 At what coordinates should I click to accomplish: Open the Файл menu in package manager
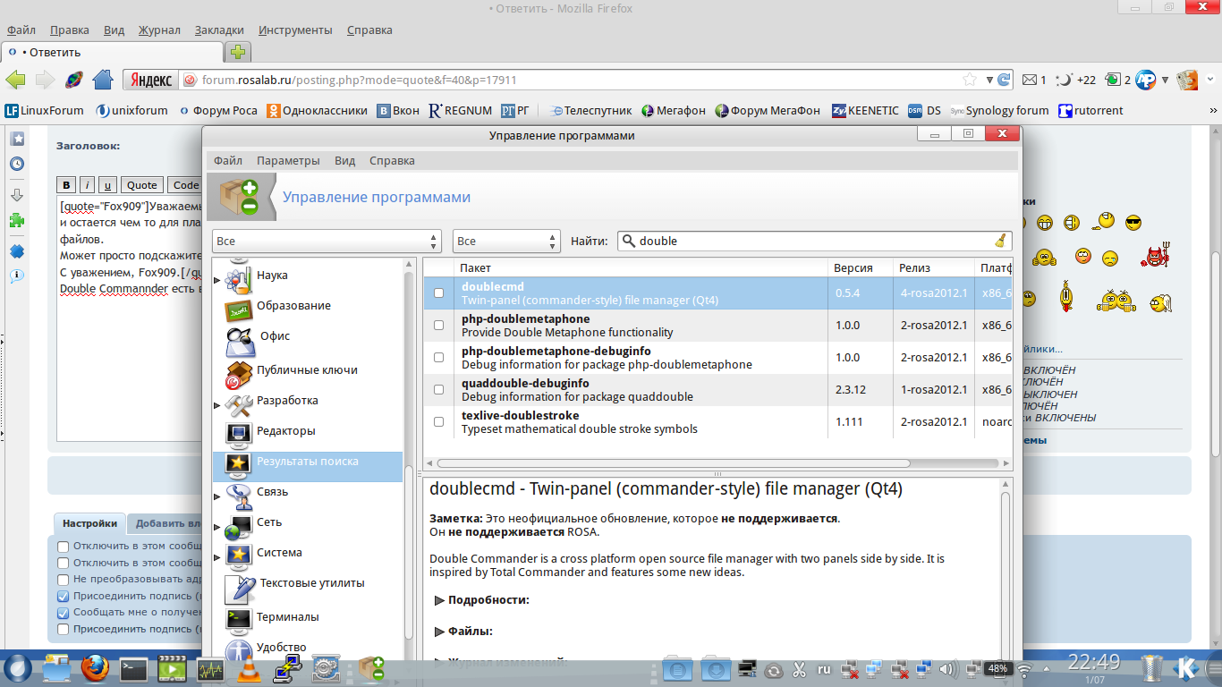(x=228, y=160)
